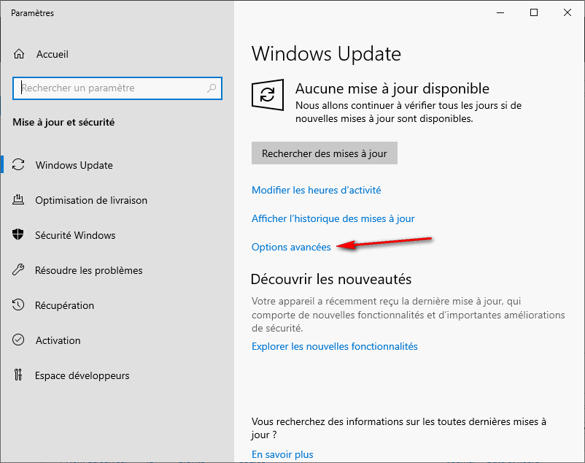Open Modifier les heures d'activité

316,190
